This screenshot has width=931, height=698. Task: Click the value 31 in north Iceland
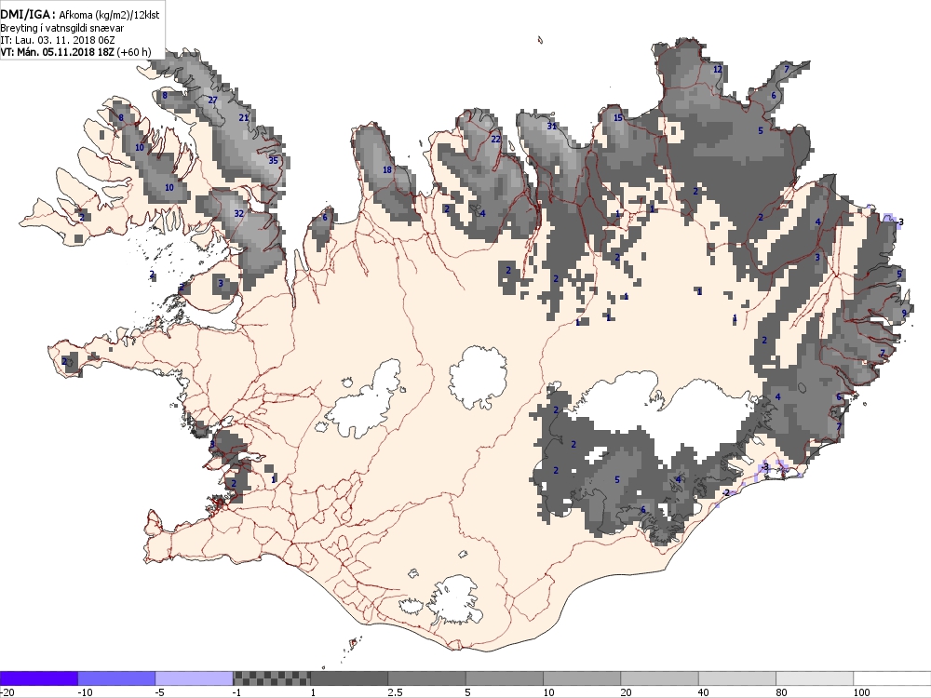pos(551,126)
